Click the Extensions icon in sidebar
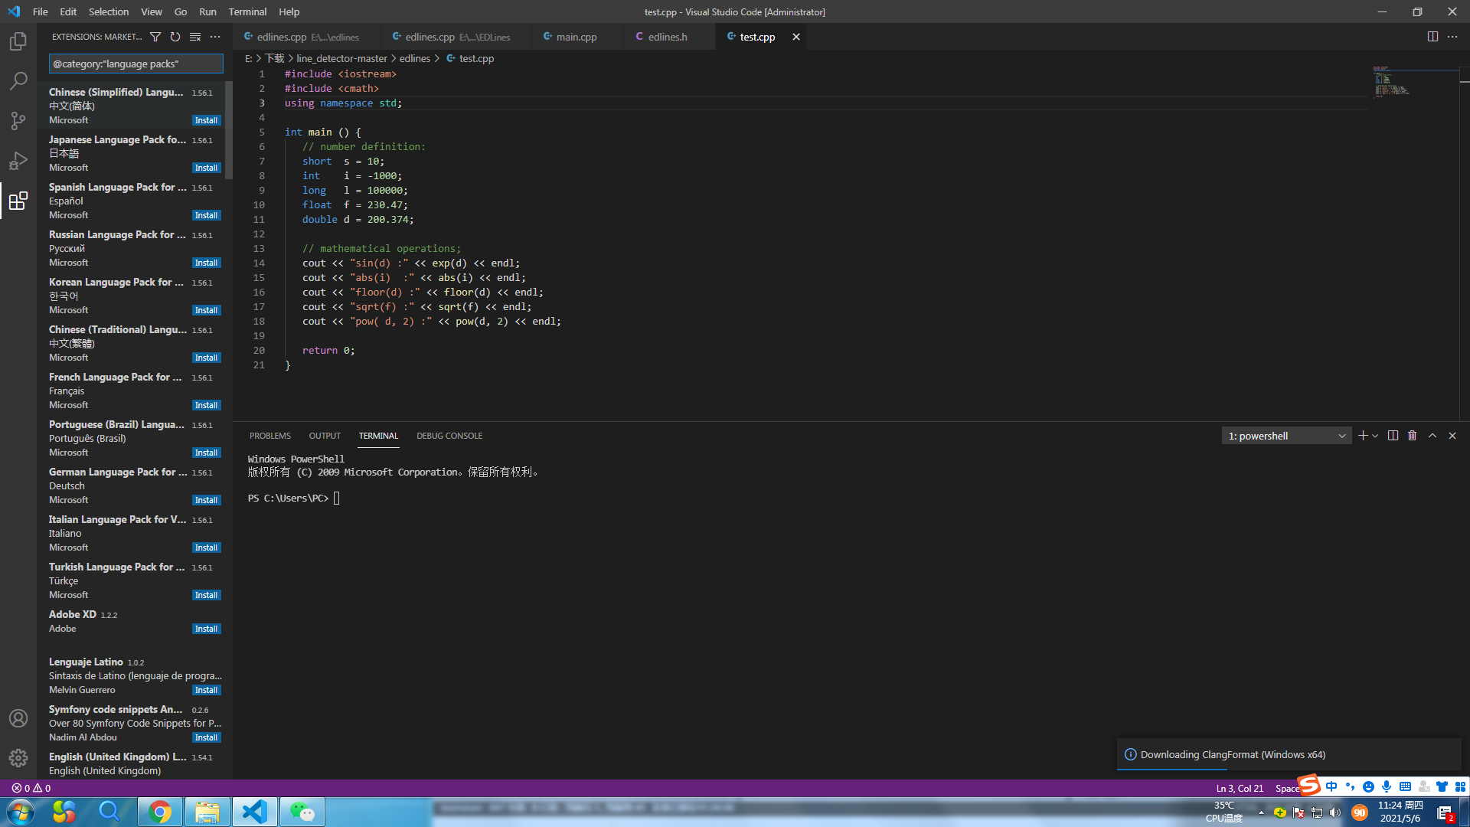 pyautogui.click(x=18, y=201)
